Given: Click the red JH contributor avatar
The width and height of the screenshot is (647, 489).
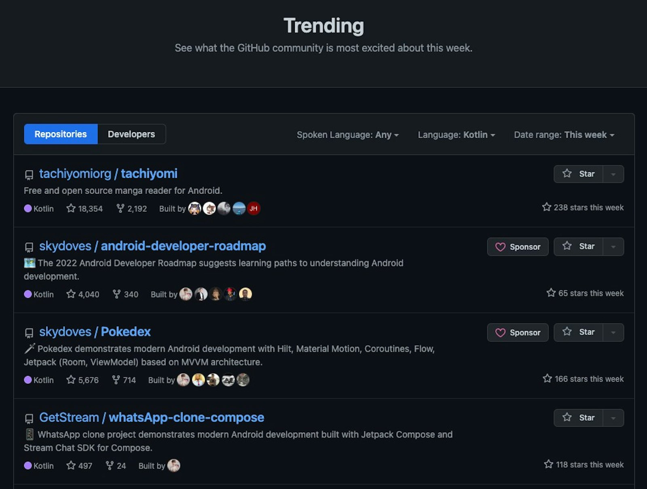Looking at the screenshot, I should tap(254, 208).
